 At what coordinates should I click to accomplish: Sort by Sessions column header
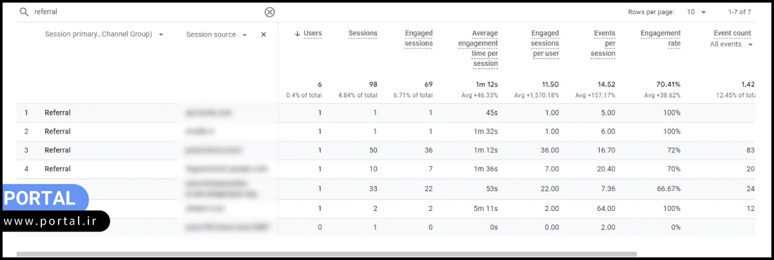(362, 34)
